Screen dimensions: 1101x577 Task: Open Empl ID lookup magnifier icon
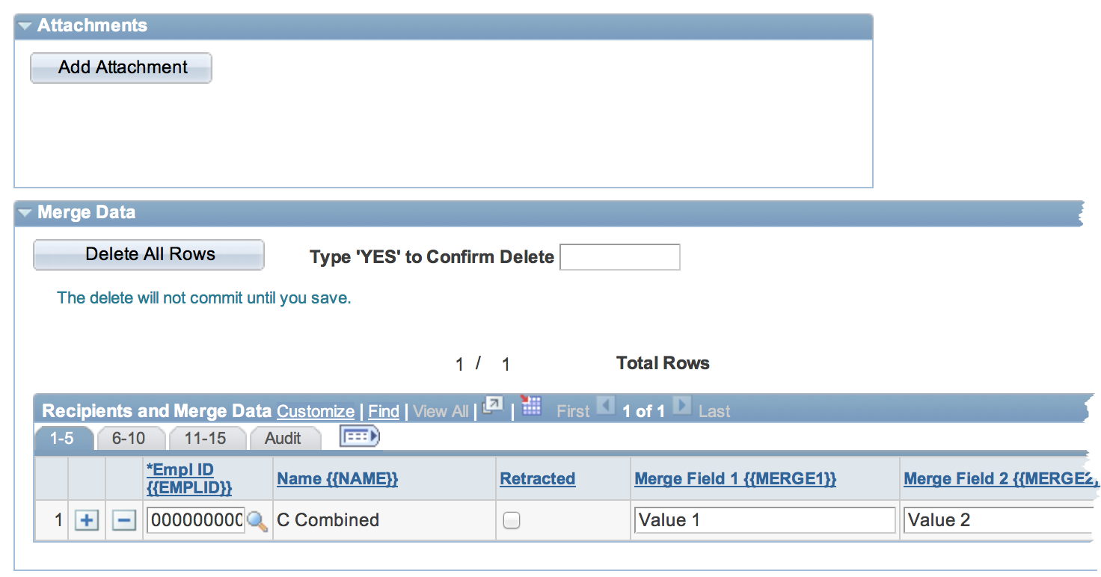tap(257, 521)
